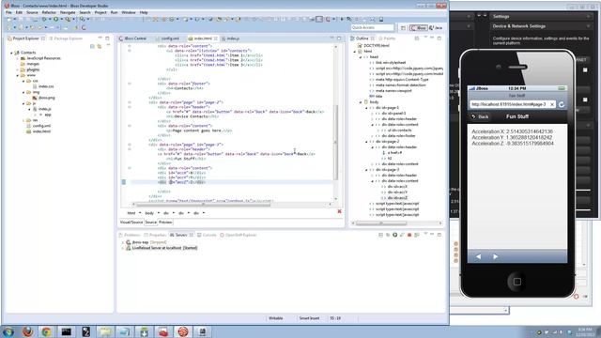Click Back button in phone simulator

480,116
